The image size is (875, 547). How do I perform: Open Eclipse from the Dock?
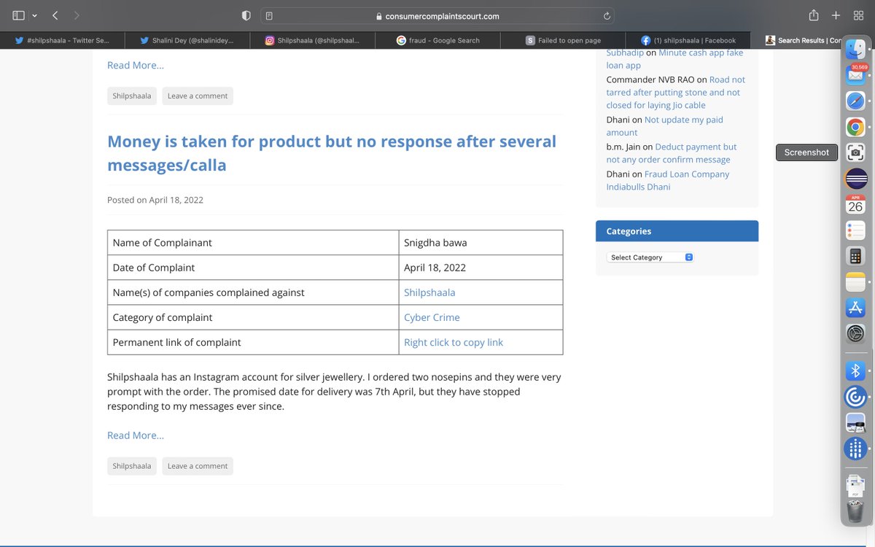(x=855, y=179)
